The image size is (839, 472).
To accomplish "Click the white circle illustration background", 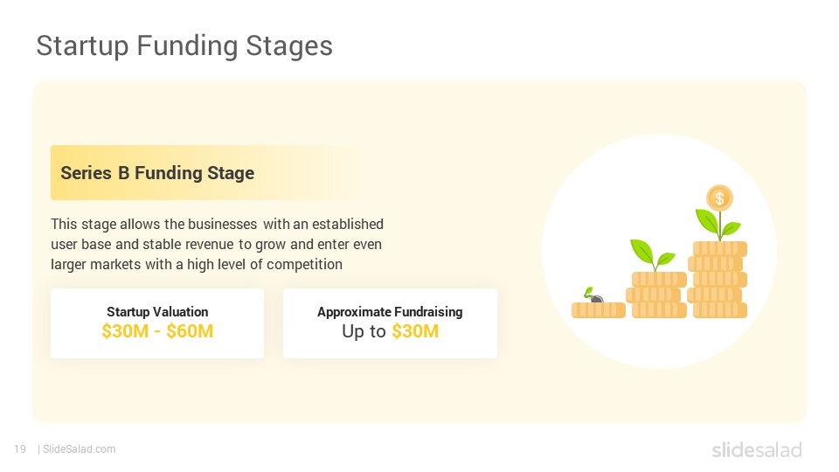I will pyautogui.click(x=659, y=251).
